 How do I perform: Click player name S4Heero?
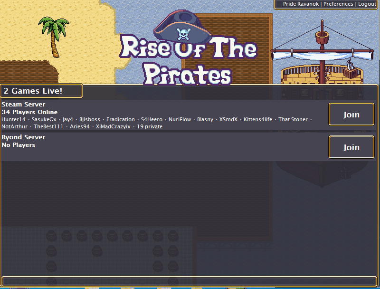[152, 119]
